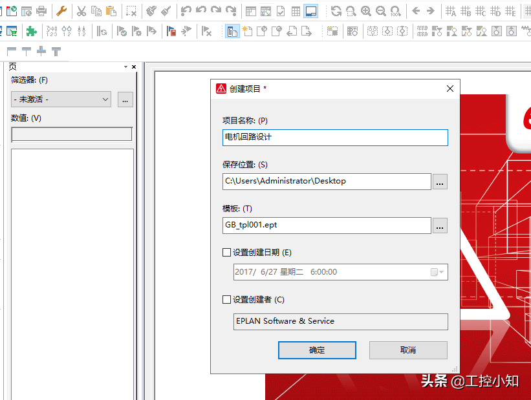This screenshot has height=400, width=531.
Task: Click the highlighted graphical preview monitor icon
Action: click(x=311, y=11)
